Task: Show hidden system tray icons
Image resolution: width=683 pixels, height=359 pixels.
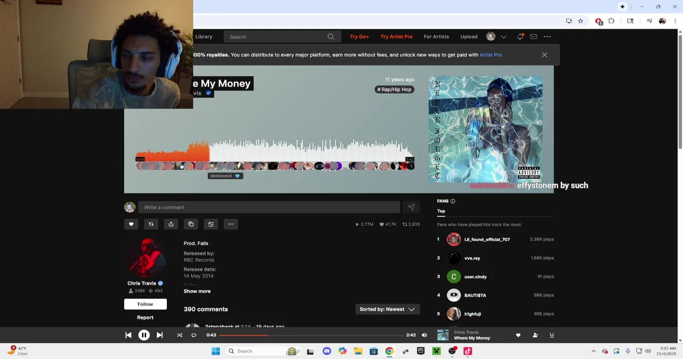Action: [x=593, y=351]
